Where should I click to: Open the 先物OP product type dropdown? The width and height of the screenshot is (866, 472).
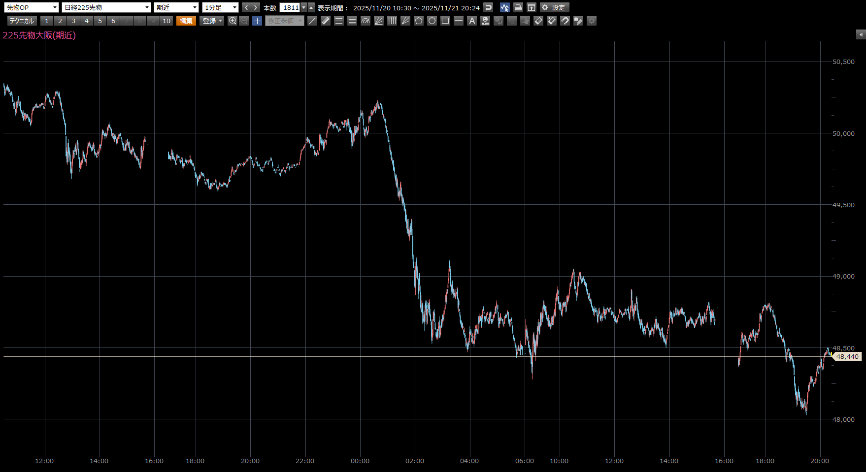[x=32, y=7]
